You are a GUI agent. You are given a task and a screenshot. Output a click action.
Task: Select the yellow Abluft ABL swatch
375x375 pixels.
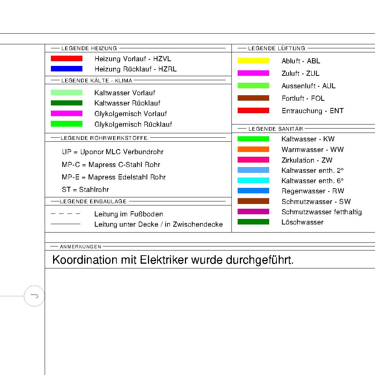(x=253, y=61)
